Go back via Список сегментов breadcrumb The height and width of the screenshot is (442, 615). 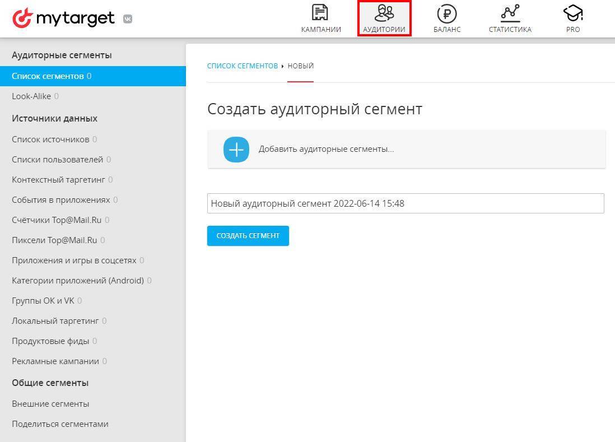(243, 66)
